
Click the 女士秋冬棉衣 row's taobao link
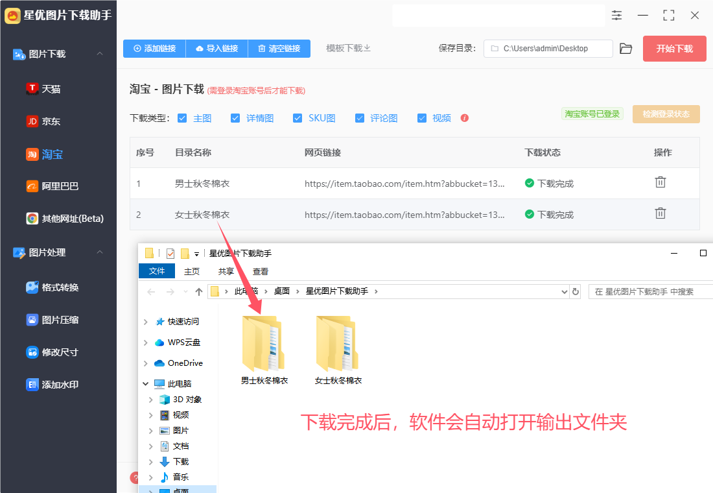(404, 215)
